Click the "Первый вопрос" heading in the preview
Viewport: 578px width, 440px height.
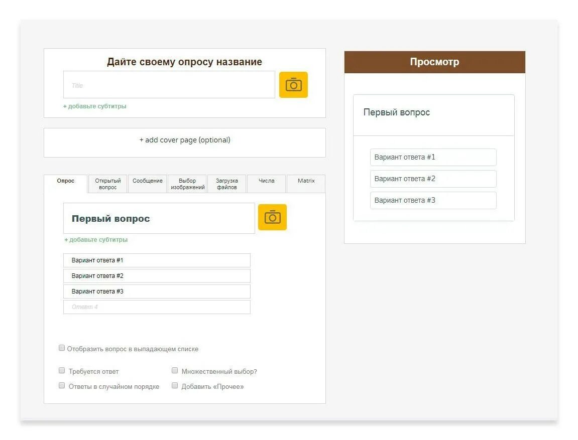(397, 112)
